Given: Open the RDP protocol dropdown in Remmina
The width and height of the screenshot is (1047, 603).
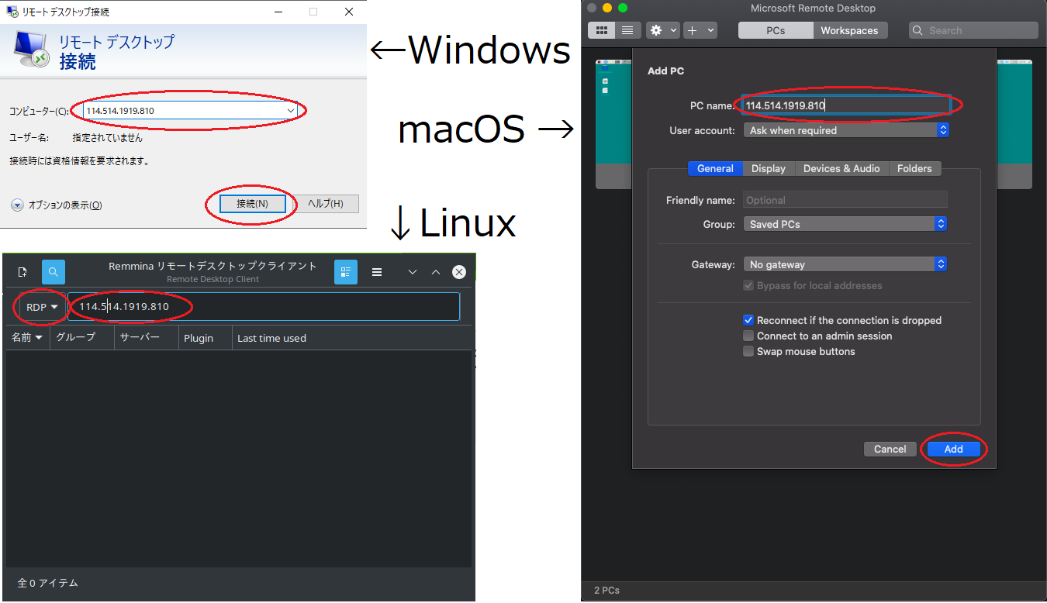Looking at the screenshot, I should click(x=42, y=307).
